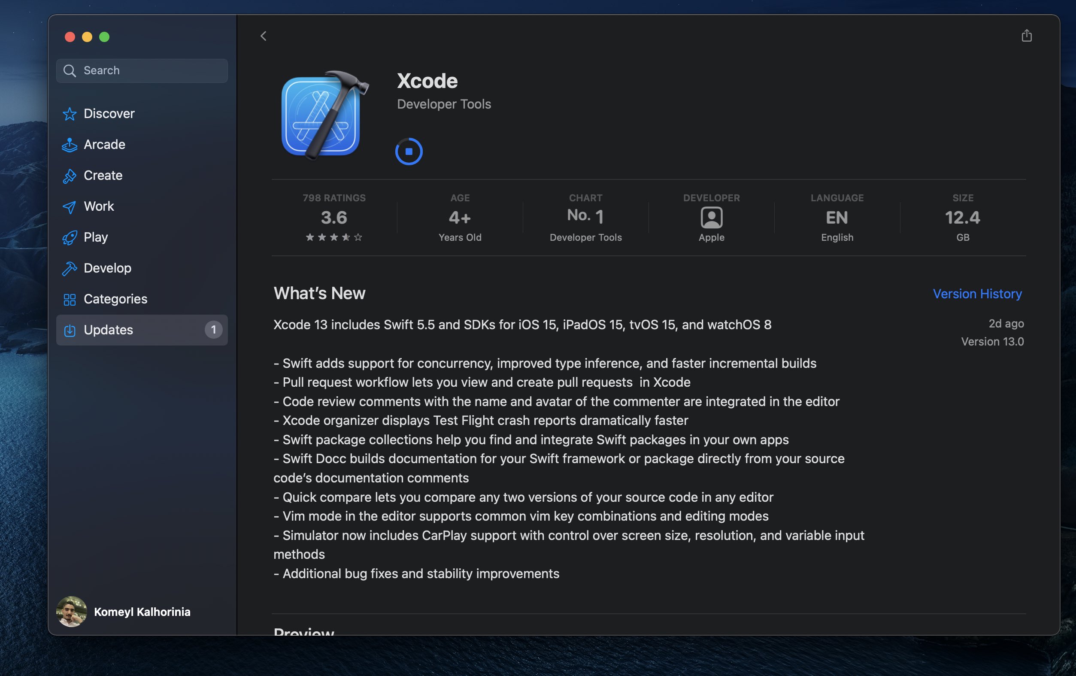The height and width of the screenshot is (676, 1076).
Task: Open Version History link
Action: 977,294
